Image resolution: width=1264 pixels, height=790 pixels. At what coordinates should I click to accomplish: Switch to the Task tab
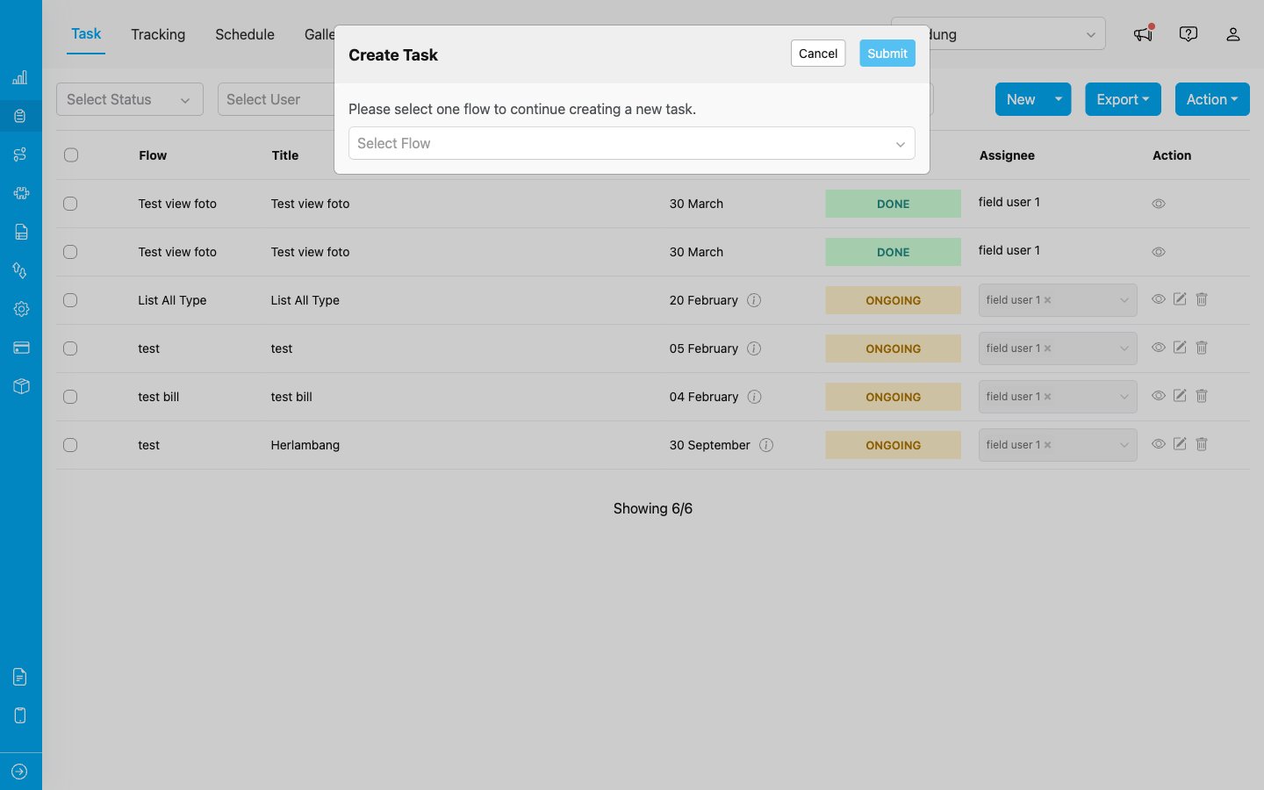click(x=86, y=34)
